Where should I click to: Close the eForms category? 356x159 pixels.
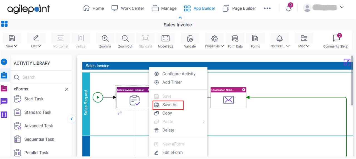click(67, 89)
